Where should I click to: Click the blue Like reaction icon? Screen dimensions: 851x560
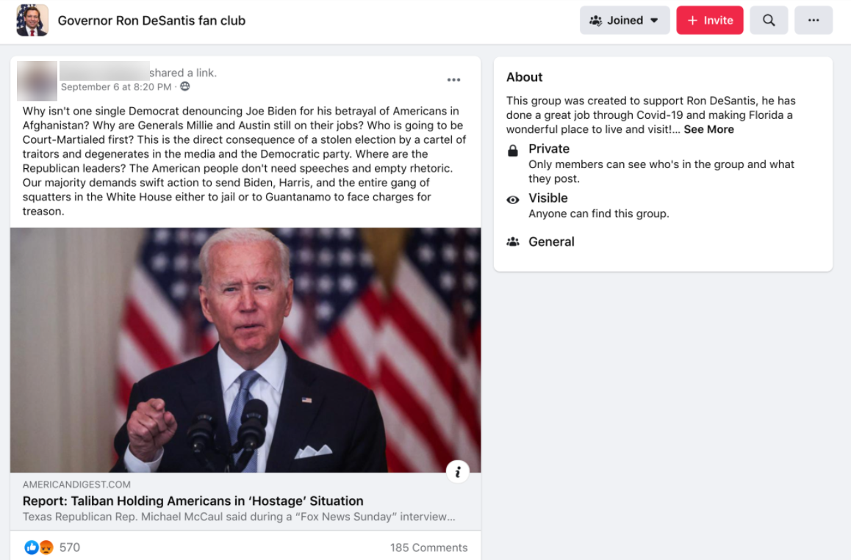pos(32,548)
